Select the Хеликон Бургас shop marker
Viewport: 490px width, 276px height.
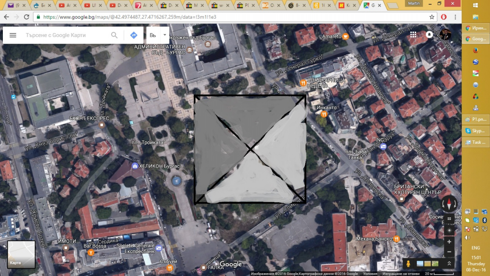point(134,166)
